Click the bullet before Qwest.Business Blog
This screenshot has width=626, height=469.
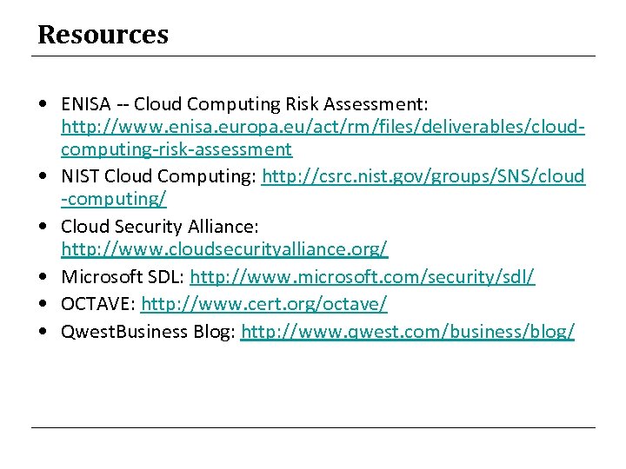point(43,331)
